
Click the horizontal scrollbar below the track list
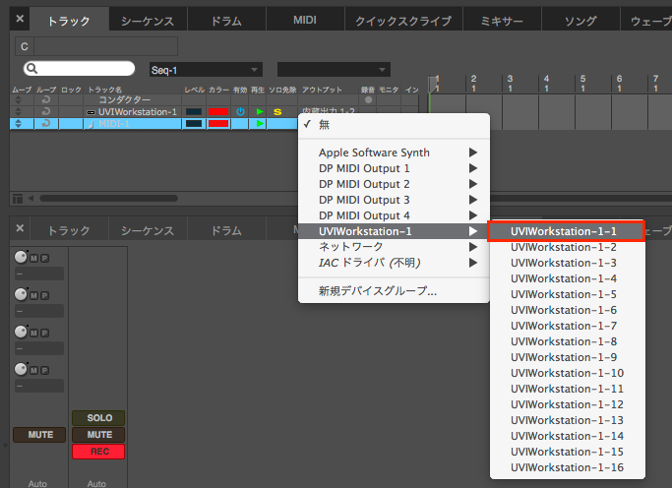coord(109,199)
